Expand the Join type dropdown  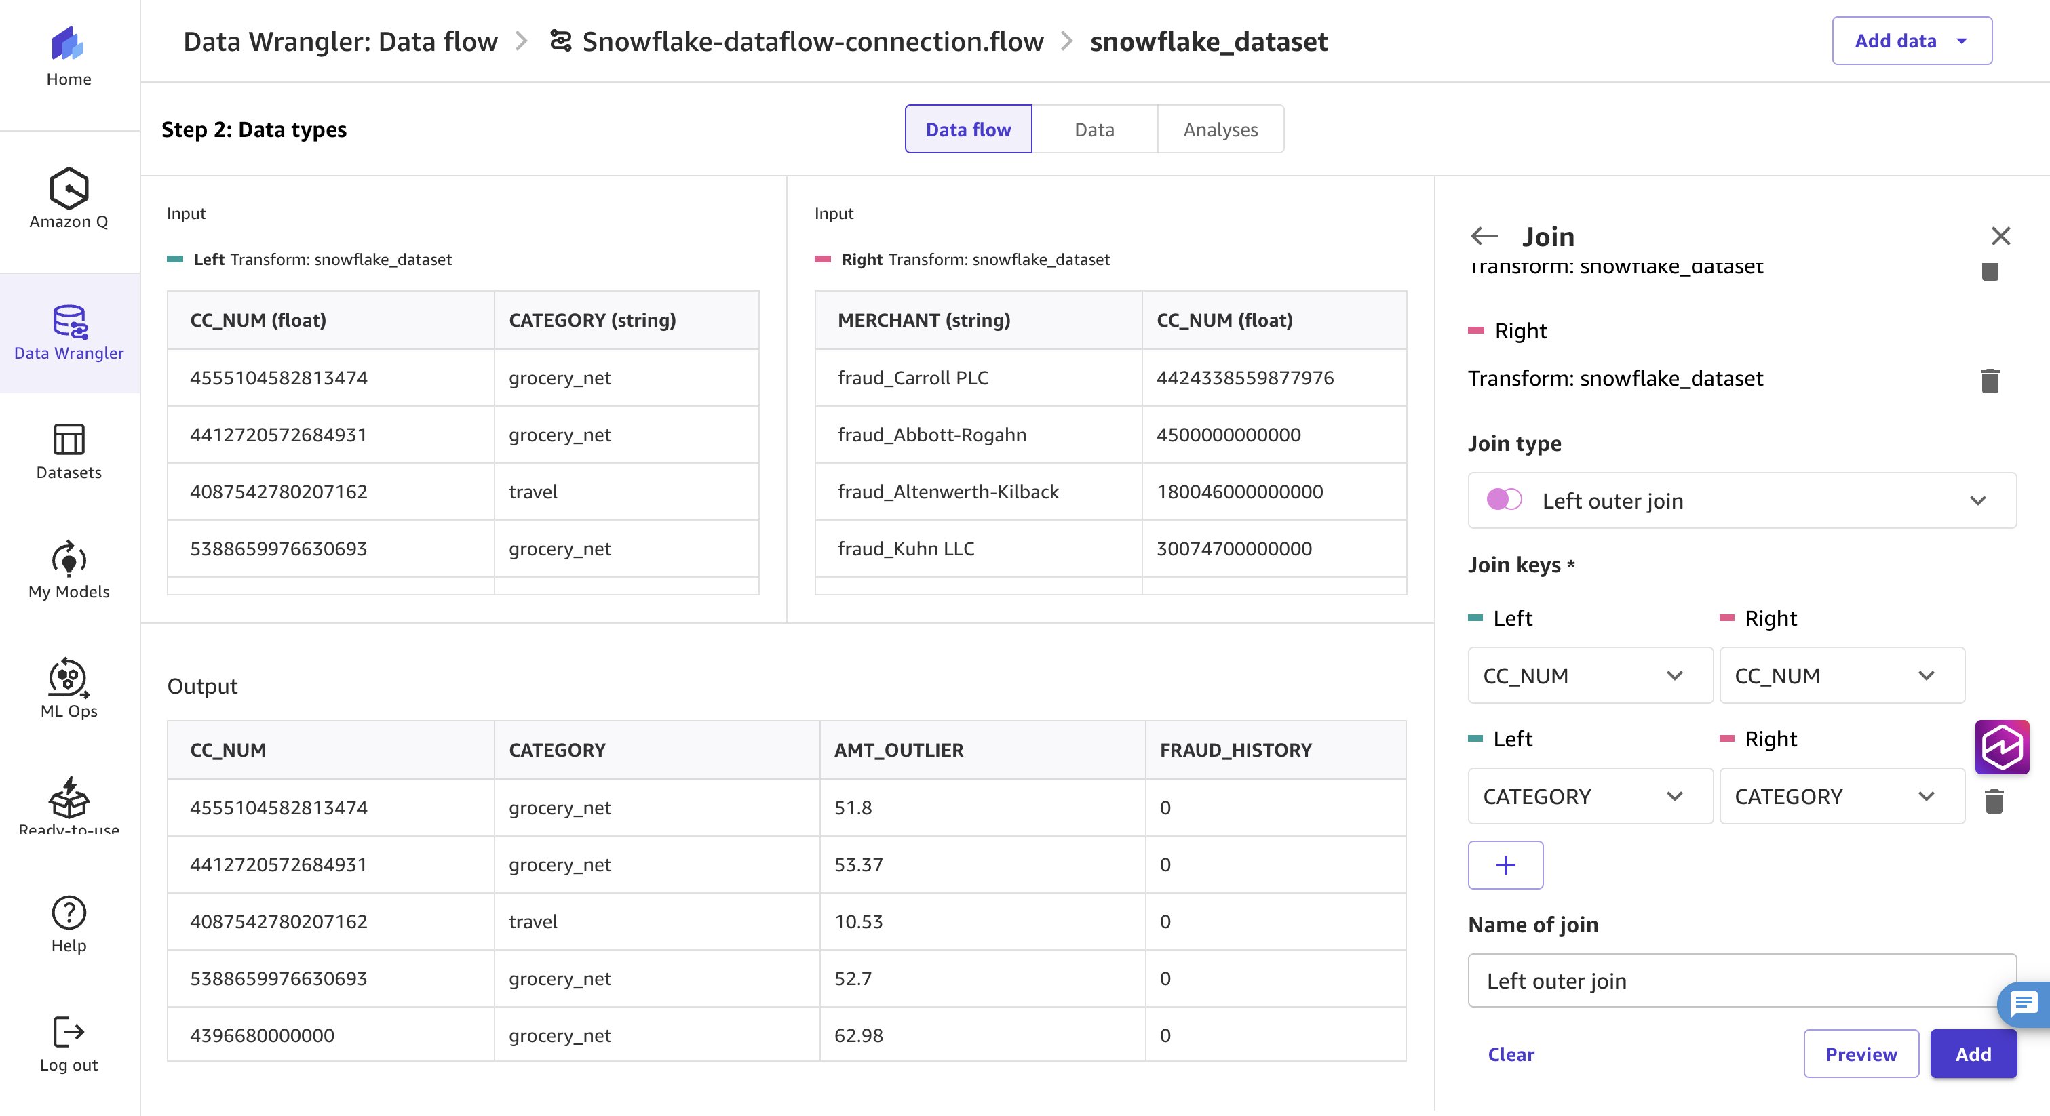(x=1742, y=500)
